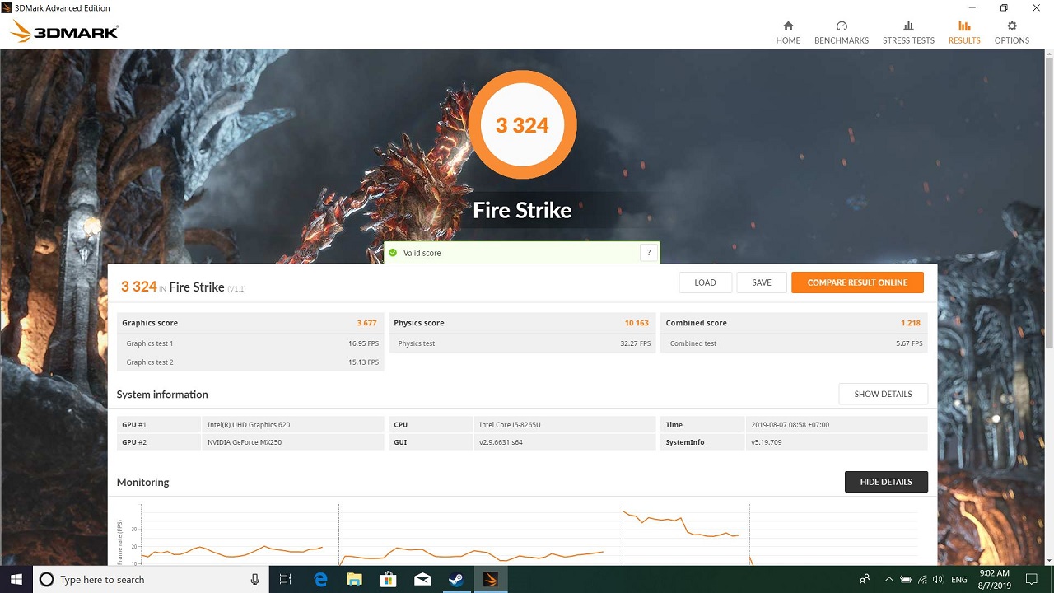Go to the Benchmarks tab
The width and height of the screenshot is (1054, 593).
(x=842, y=32)
